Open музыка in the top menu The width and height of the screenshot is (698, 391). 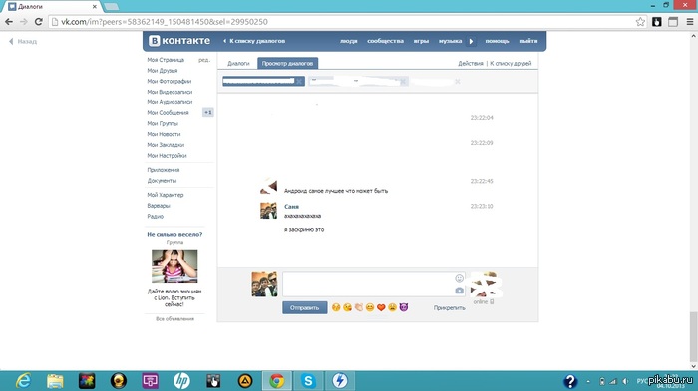pyautogui.click(x=450, y=41)
